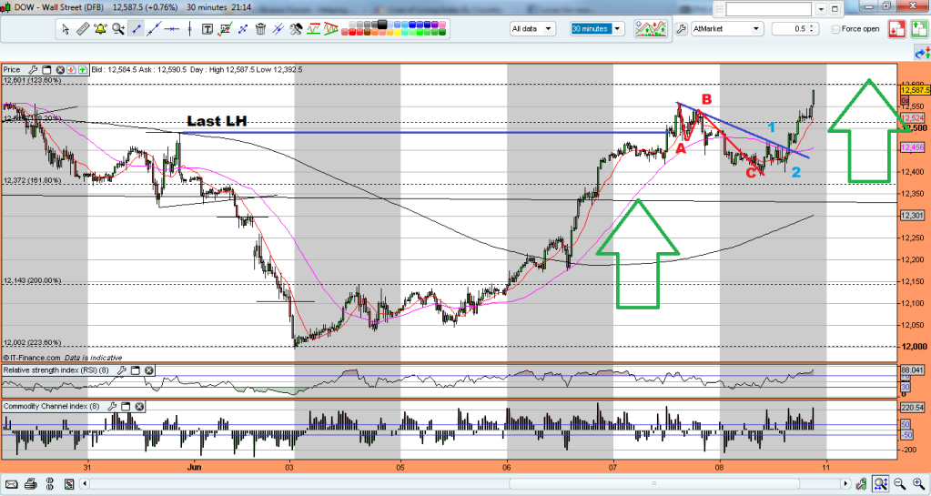931x496 pixels.
Task: Select the yellow color swatch
Action: pyautogui.click(x=397, y=32)
